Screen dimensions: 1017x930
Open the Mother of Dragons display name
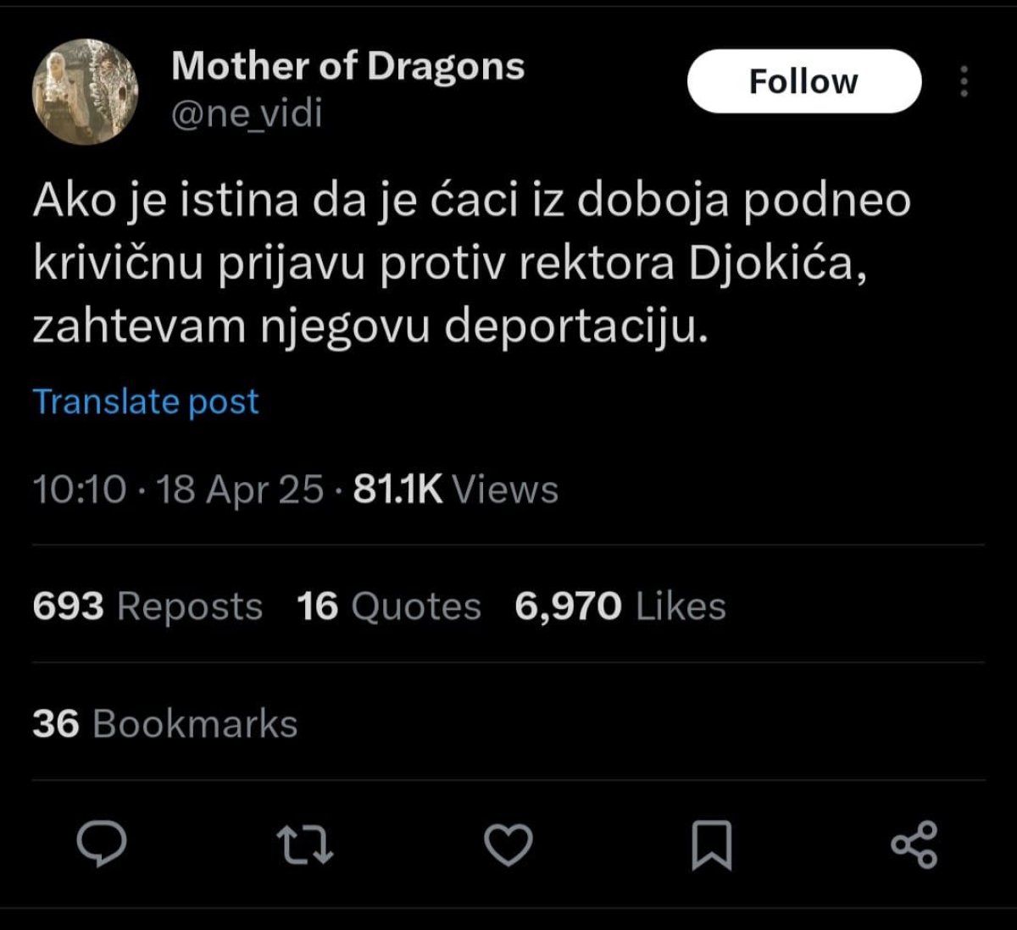347,67
